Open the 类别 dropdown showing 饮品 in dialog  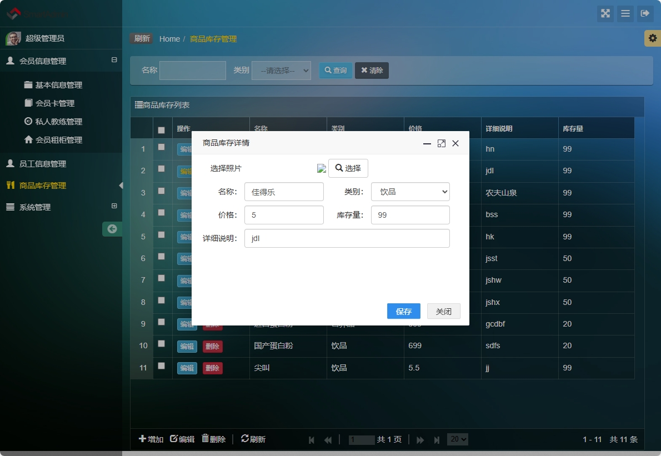(x=410, y=192)
